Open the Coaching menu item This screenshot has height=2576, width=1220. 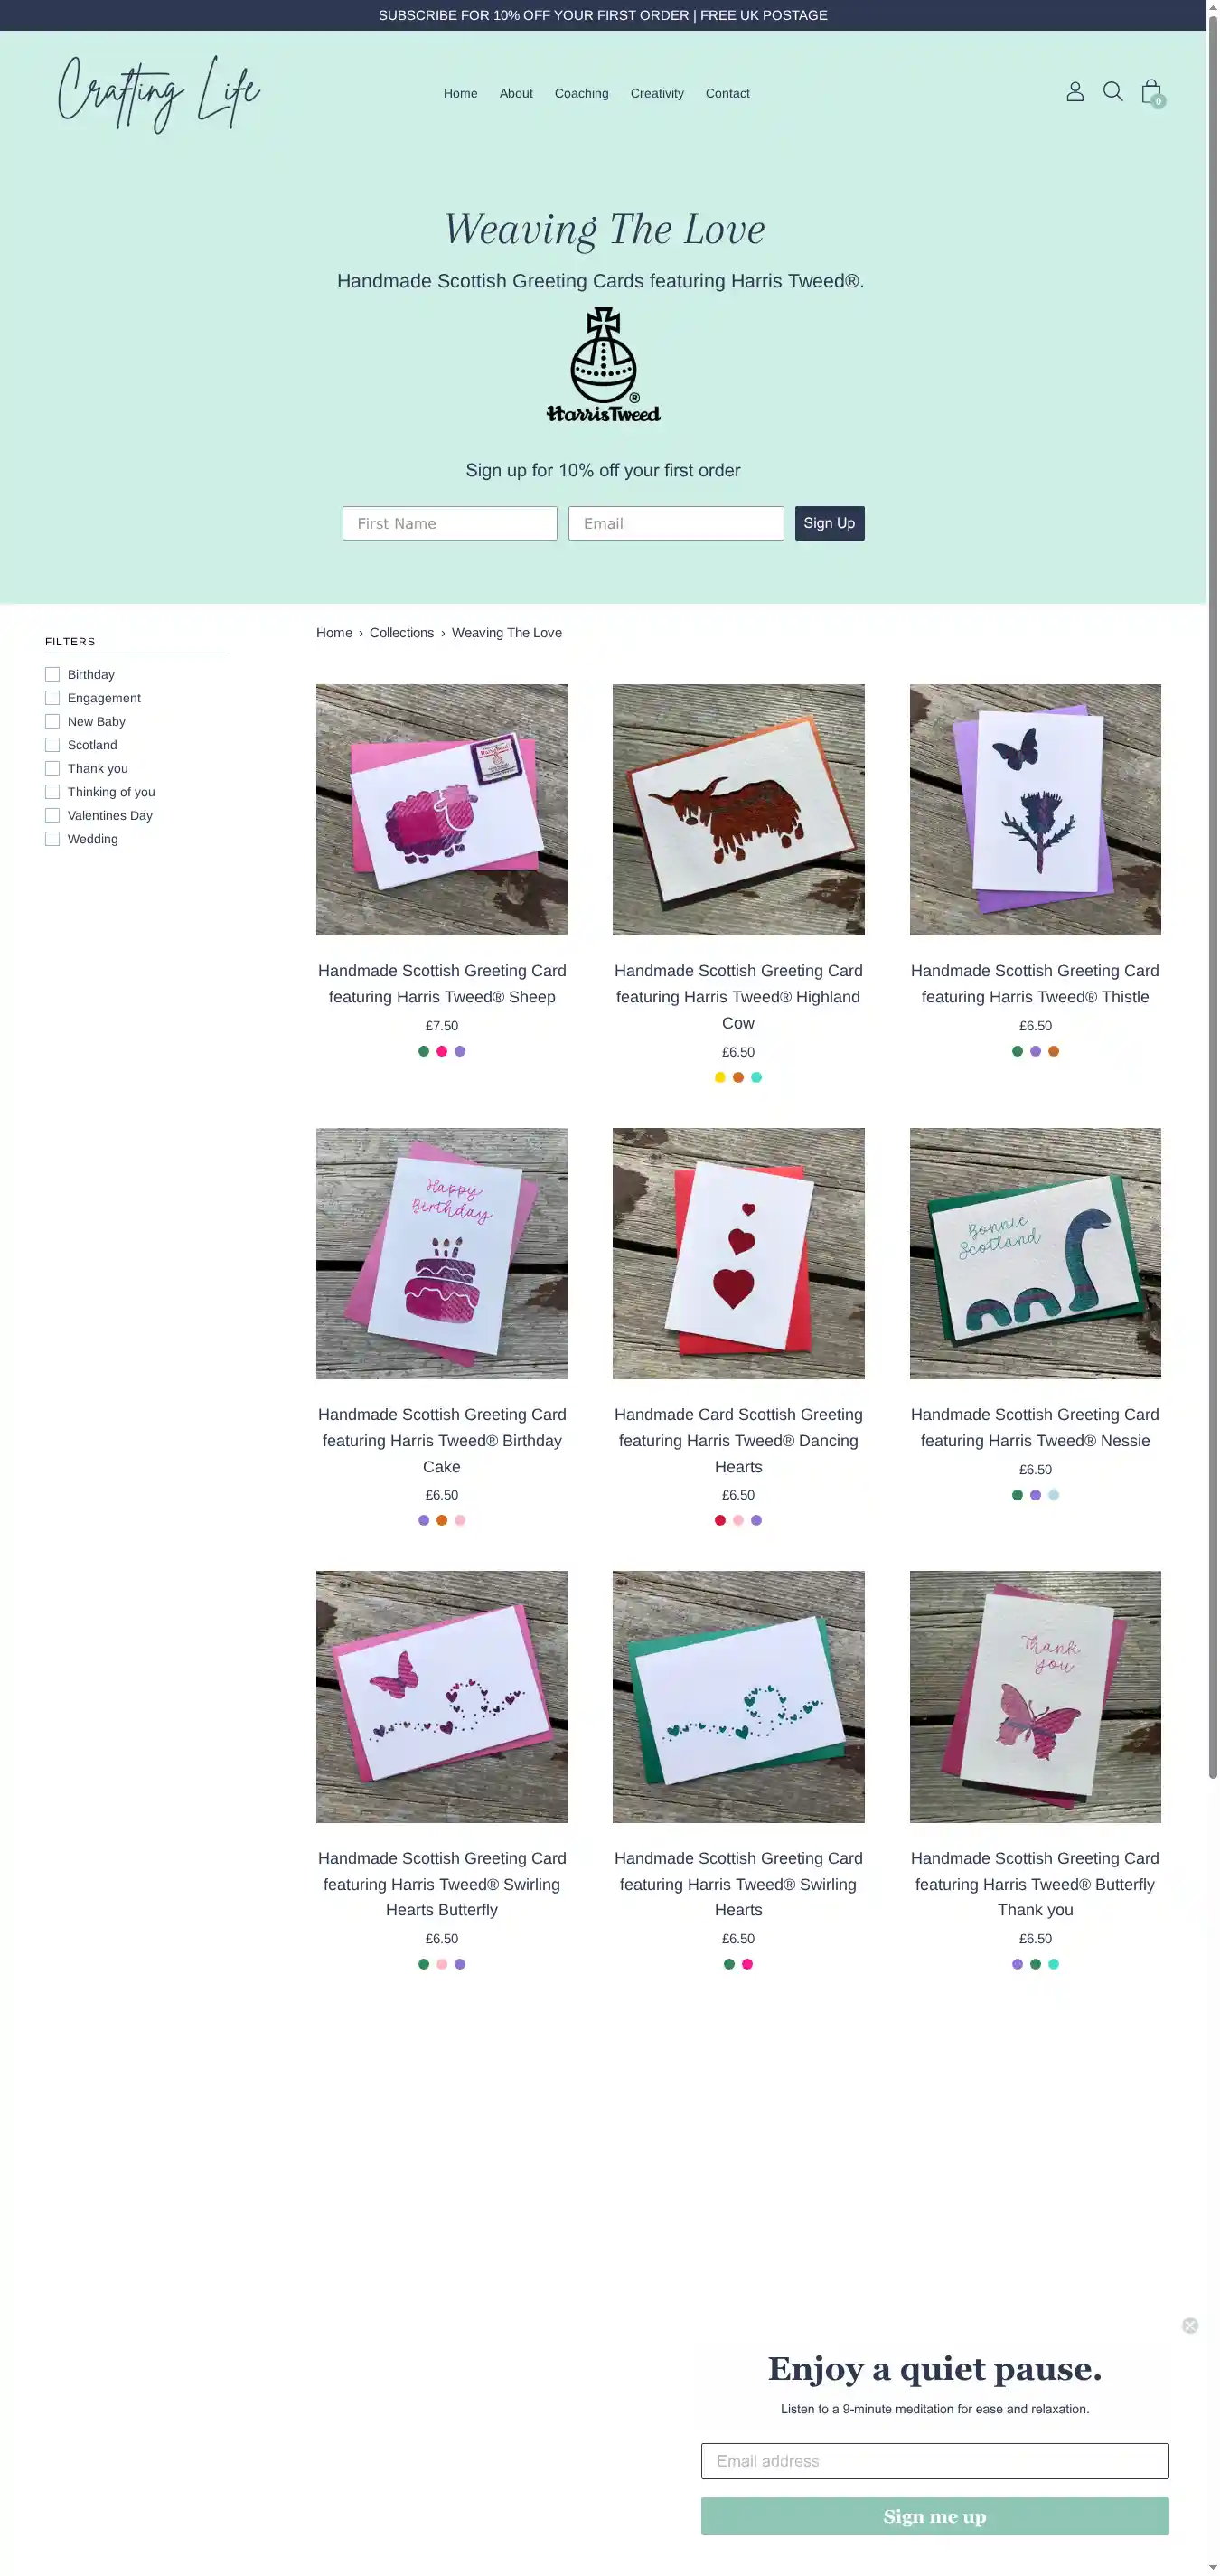pos(581,93)
